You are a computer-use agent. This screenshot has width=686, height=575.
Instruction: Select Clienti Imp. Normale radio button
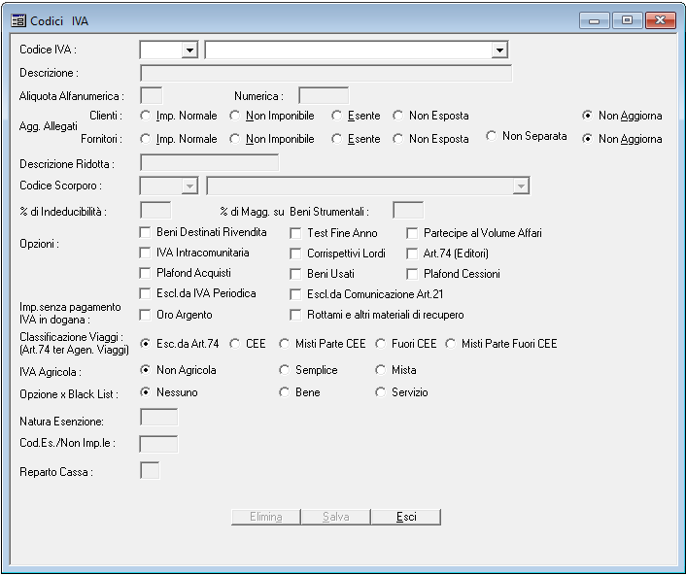tap(145, 116)
